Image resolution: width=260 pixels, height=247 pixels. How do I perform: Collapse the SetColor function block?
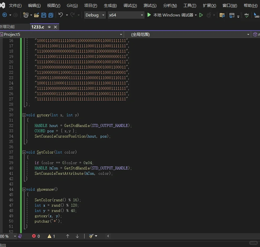24,152
